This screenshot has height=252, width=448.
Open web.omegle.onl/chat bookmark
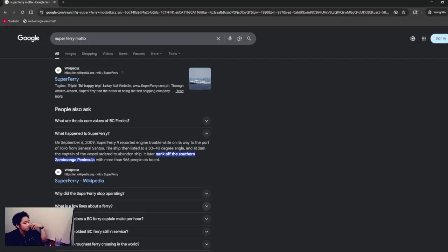point(40,21)
